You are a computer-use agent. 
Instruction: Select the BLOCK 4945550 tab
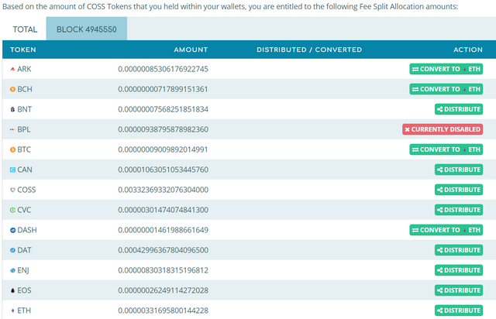87,29
